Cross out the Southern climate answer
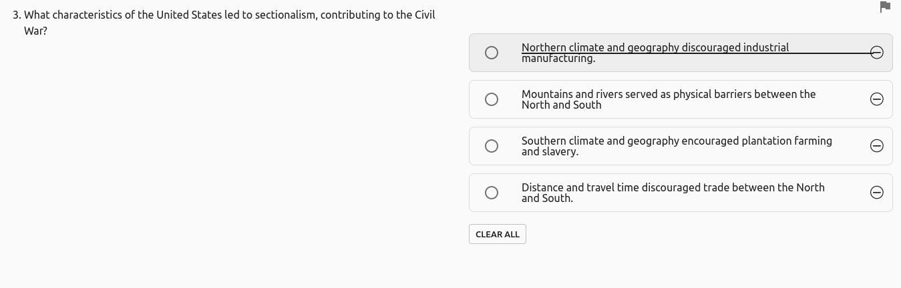 tap(877, 146)
